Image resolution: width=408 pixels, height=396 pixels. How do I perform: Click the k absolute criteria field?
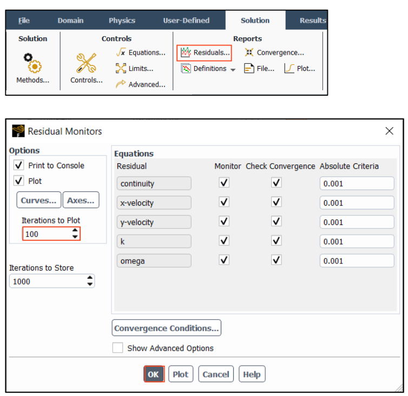[357, 241]
